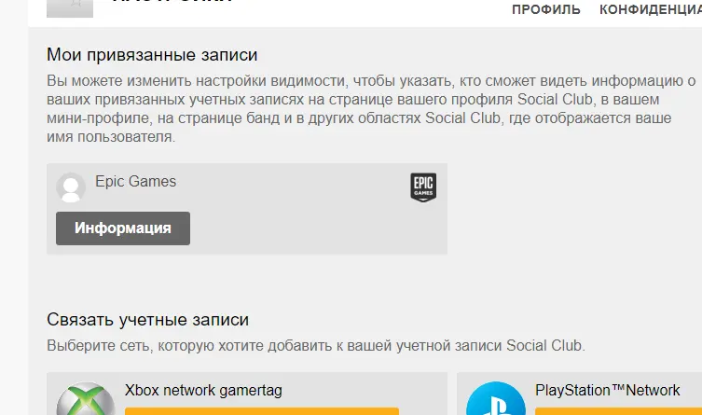This screenshot has height=415, width=702.
Task: Click the Epic Games account avatar
Action: (71, 187)
